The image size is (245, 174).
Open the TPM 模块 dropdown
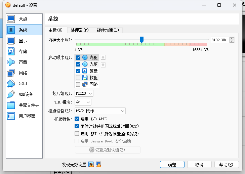click(x=83, y=102)
